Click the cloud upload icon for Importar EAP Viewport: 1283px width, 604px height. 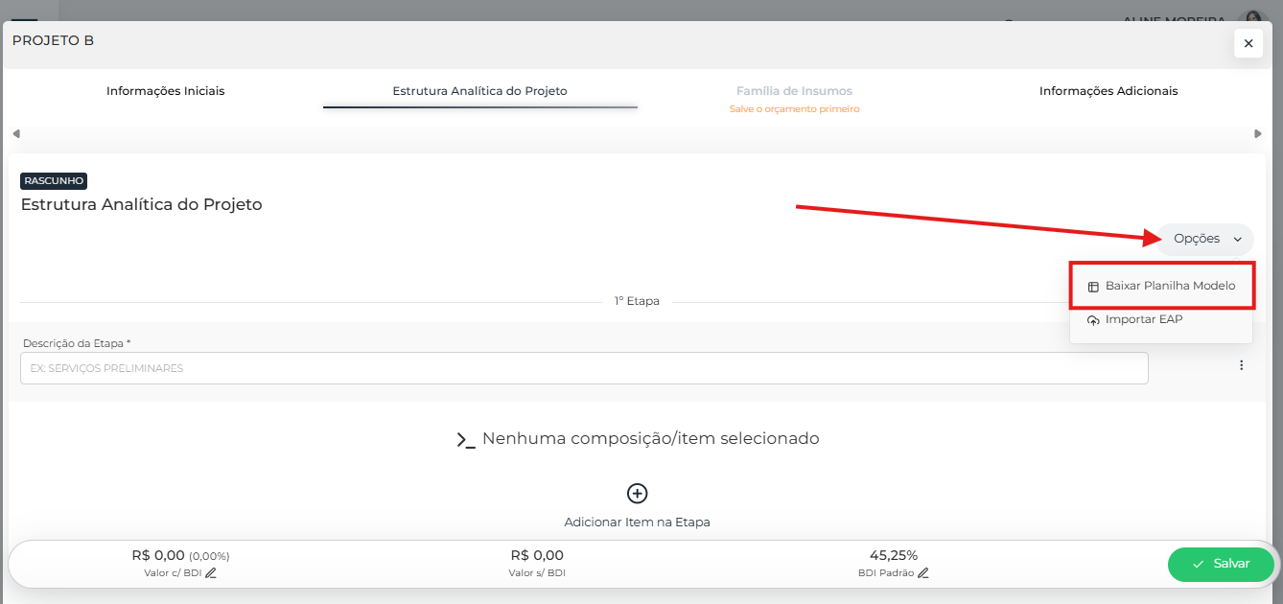coord(1093,320)
